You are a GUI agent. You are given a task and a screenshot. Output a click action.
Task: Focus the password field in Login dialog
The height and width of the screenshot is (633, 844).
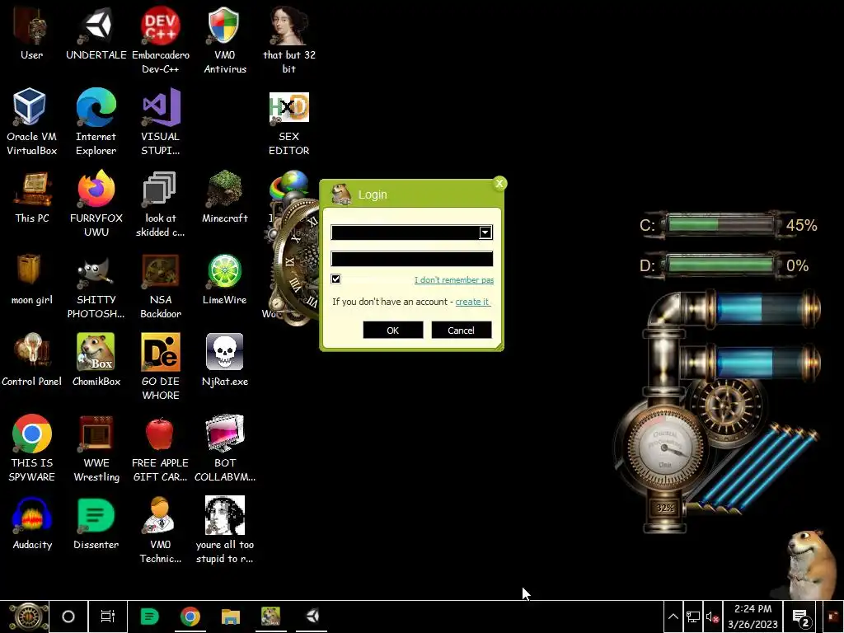click(412, 258)
